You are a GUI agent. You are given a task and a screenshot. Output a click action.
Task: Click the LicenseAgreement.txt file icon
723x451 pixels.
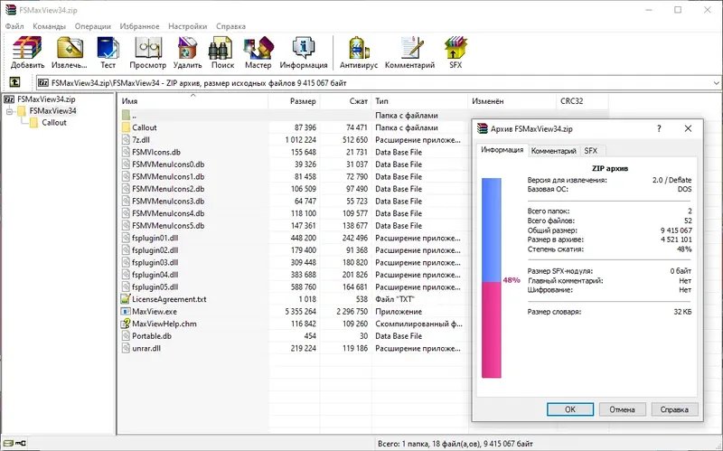[126, 299]
